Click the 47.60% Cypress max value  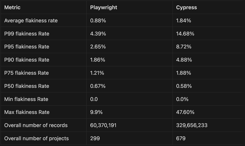click(x=185, y=112)
